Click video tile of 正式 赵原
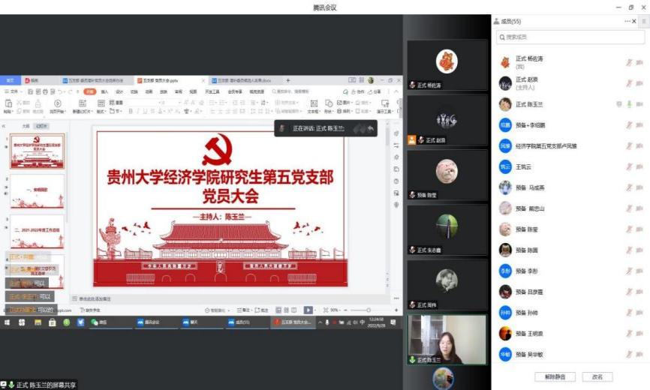This screenshot has width=650, height=390. [447, 121]
